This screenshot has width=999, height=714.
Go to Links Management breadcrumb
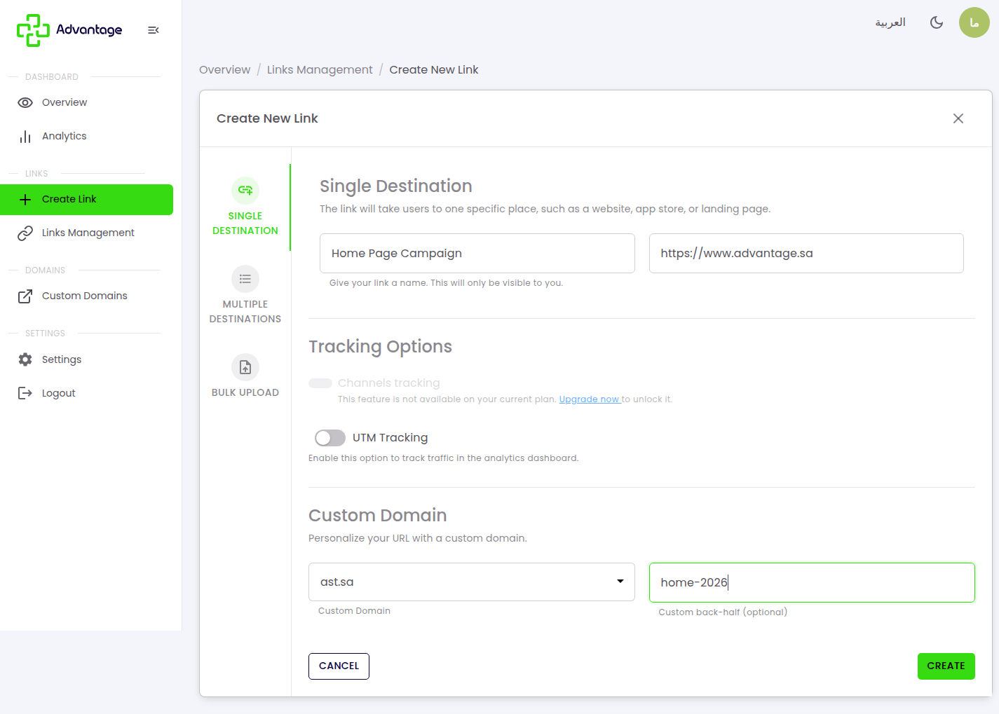tap(320, 70)
